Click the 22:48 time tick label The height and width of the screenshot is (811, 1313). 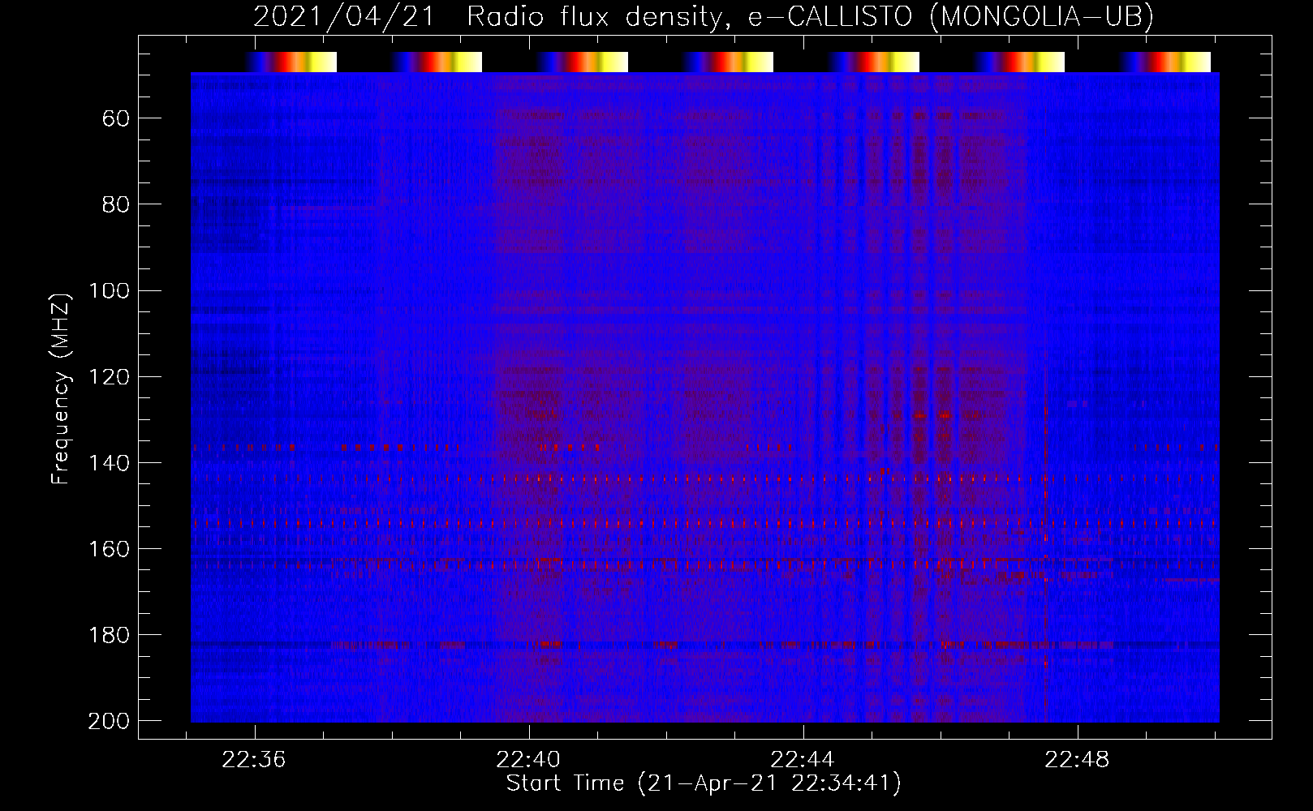coord(1077,760)
